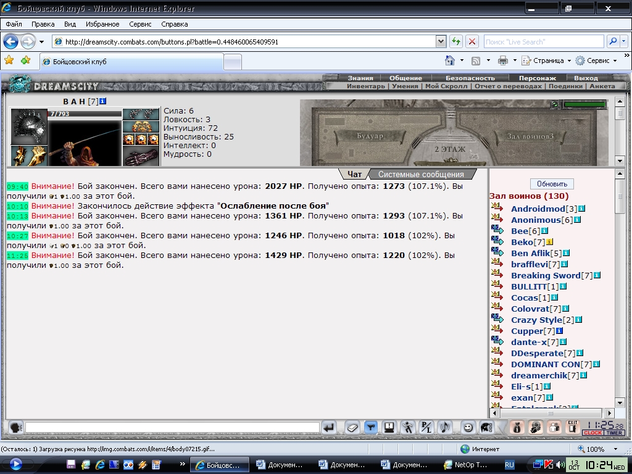This screenshot has width=632, height=474.
Task: Add to favorites with the star-plus icon
Action: (x=25, y=60)
